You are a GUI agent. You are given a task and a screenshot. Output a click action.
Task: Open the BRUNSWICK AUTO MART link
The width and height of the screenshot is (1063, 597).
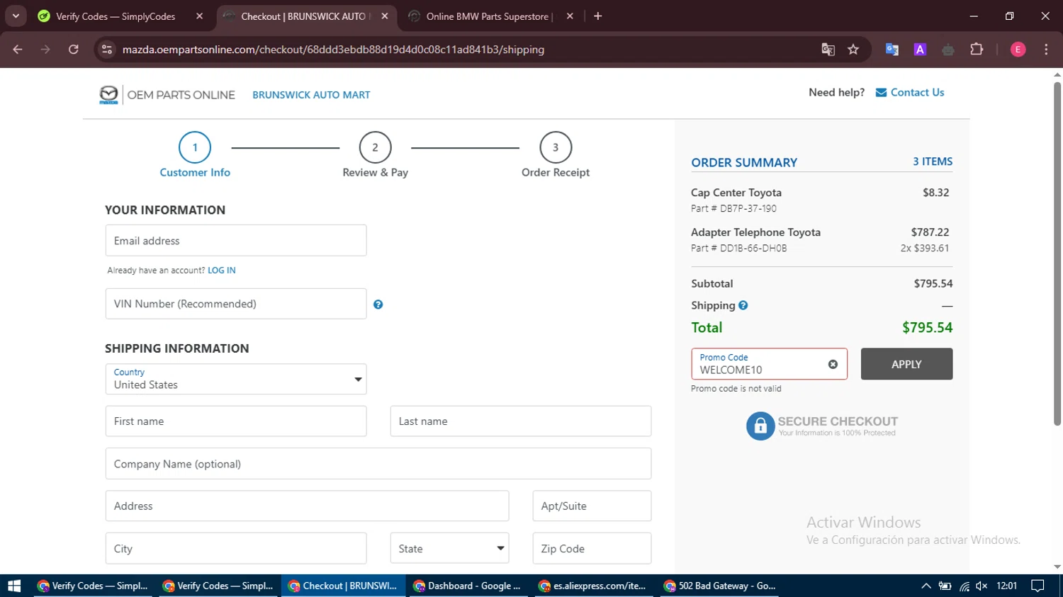[311, 95]
